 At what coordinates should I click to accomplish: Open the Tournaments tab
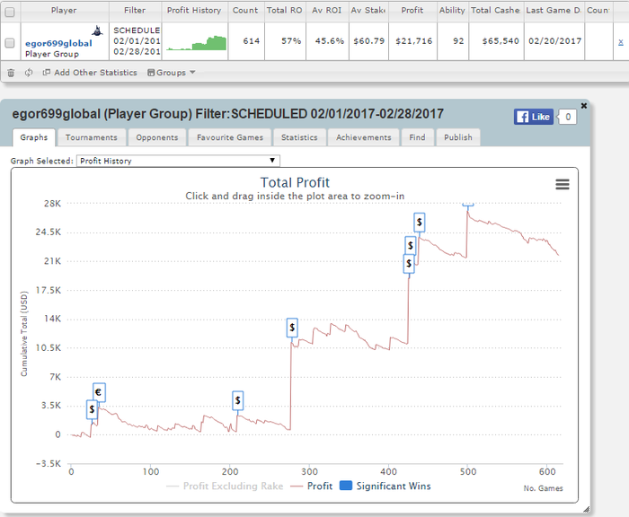point(92,137)
